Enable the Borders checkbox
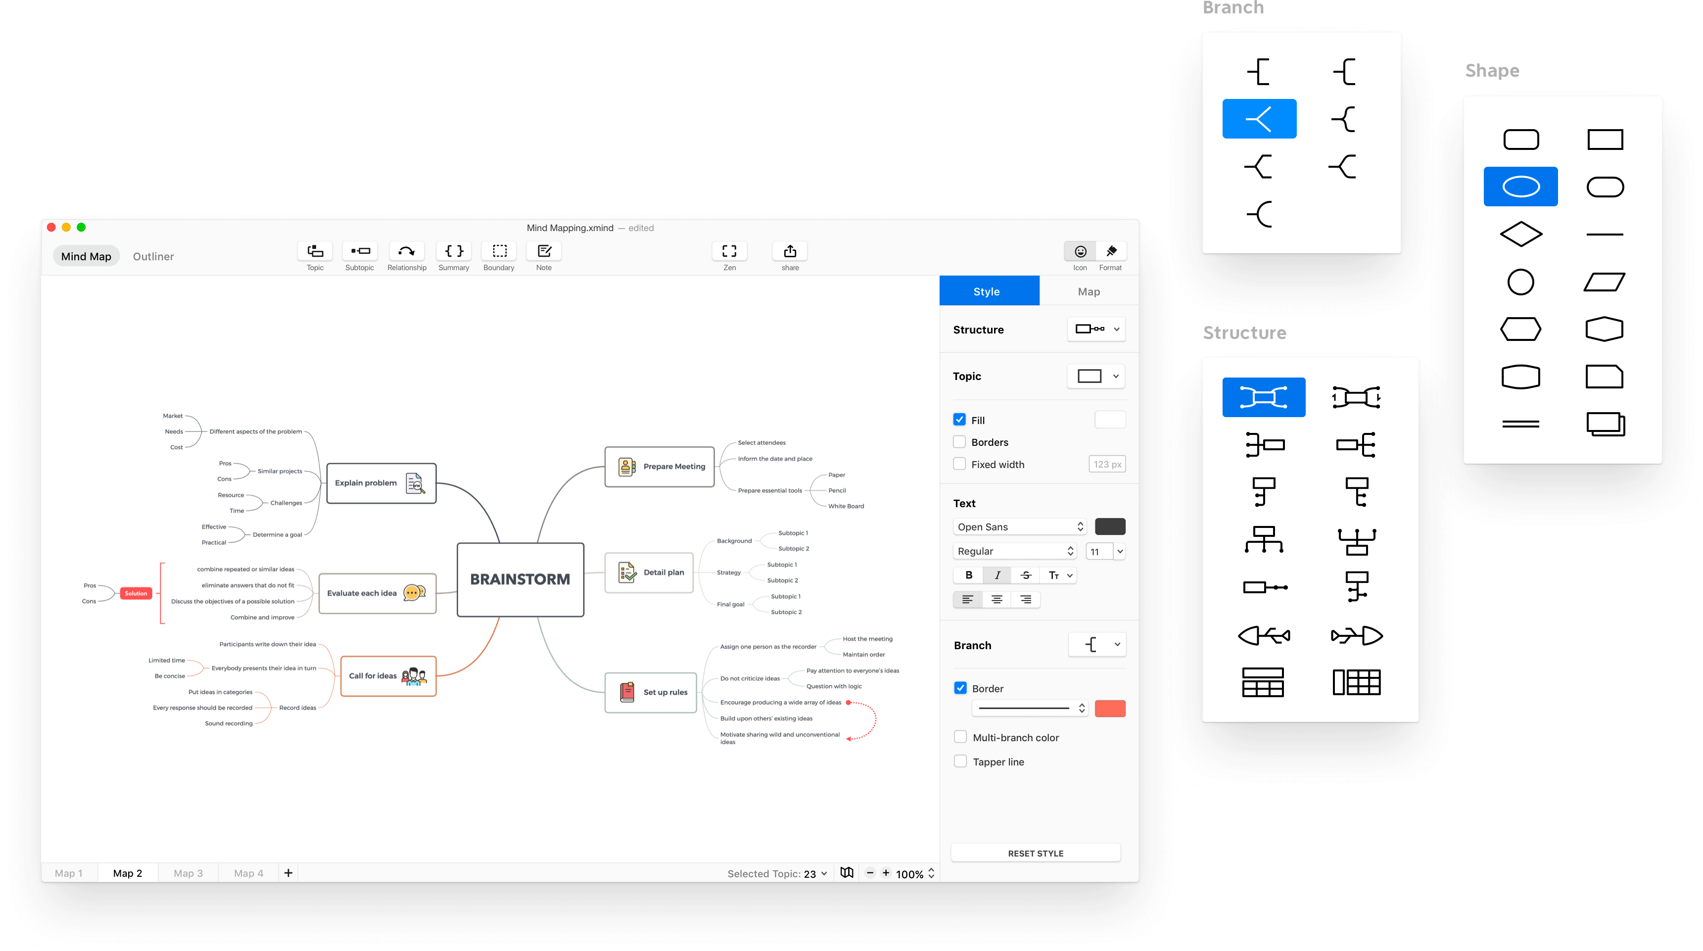The width and height of the screenshot is (1703, 951). click(x=959, y=442)
